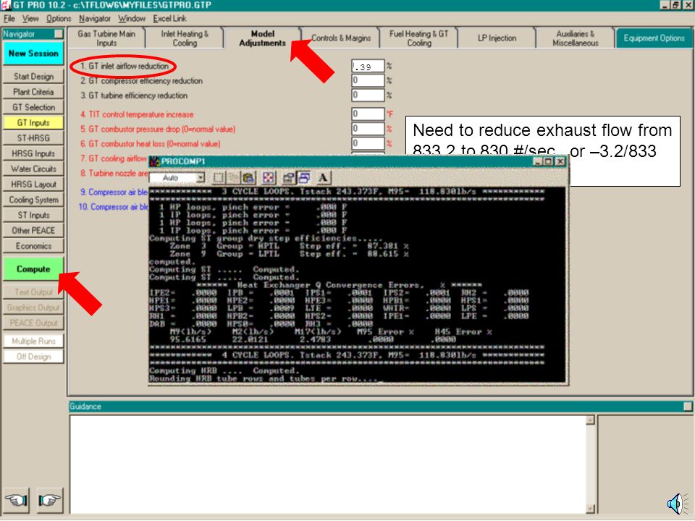Switch to Inlet Heating & Cooling tab
Screen dimensions: 695x521
click(x=185, y=38)
